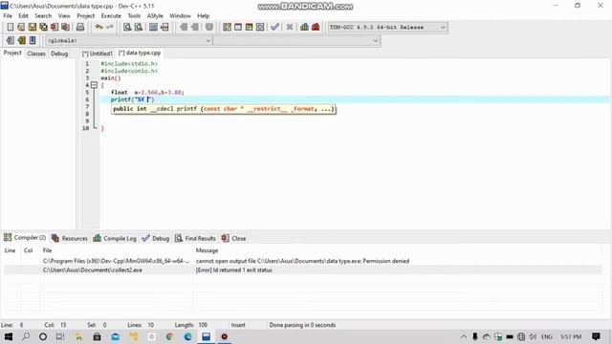This screenshot has width=612, height=344.
Task: Click the Save All toolbar icon
Action: (x=43, y=27)
